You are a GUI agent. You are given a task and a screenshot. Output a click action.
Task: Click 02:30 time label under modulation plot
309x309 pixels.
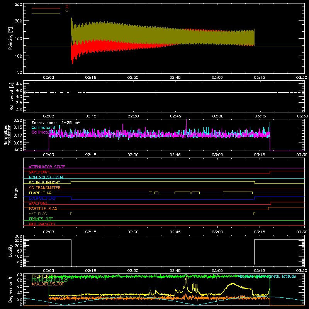pyautogui.click(x=133, y=155)
